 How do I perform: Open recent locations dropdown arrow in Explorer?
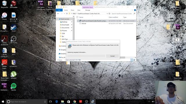pos(64,14)
